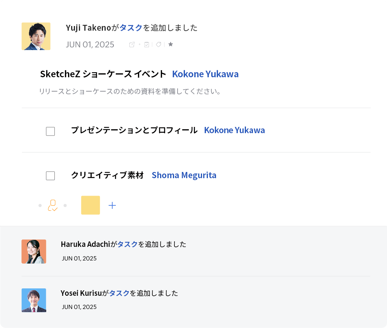Click Haruka Adachi's avatar photo
This screenshot has width=387, height=328.
point(34,252)
